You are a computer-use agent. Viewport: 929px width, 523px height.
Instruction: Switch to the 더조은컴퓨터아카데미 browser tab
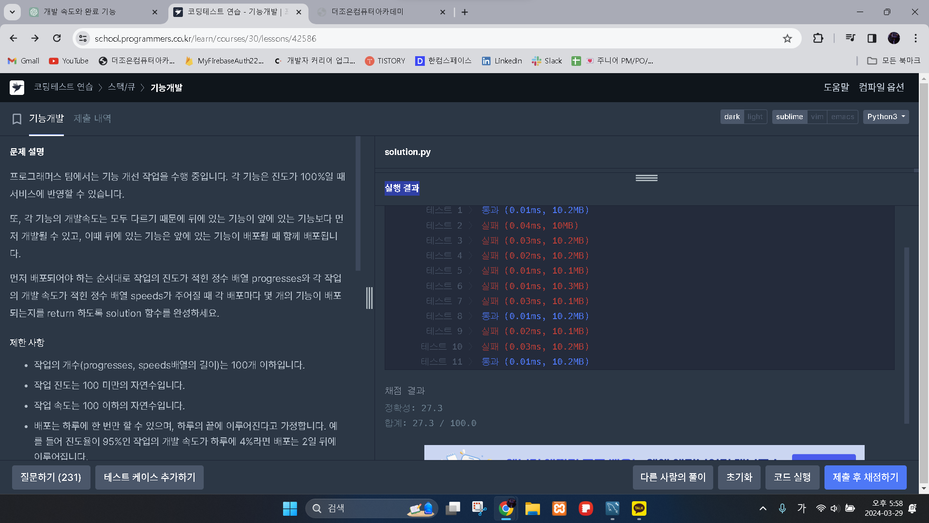coord(368,12)
